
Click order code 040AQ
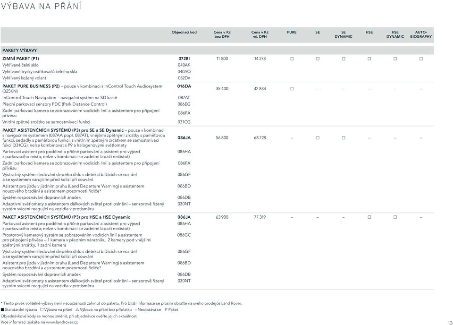[184, 71]
